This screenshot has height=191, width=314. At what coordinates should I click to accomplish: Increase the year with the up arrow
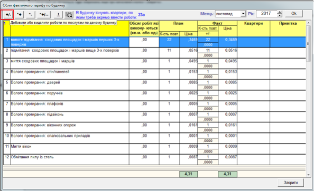pyautogui.click(x=280, y=12)
